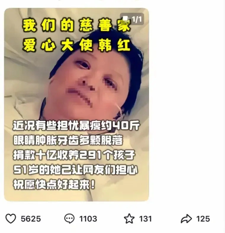Click the image stack icon in the badge
The height and width of the screenshot is (233, 225).
click(x=126, y=19)
